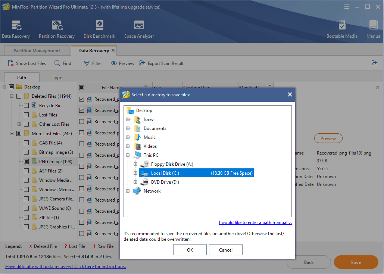Screen dimensions: 384x274
Task: Toggle the CAB File (4) checkbox
Action: point(26,143)
